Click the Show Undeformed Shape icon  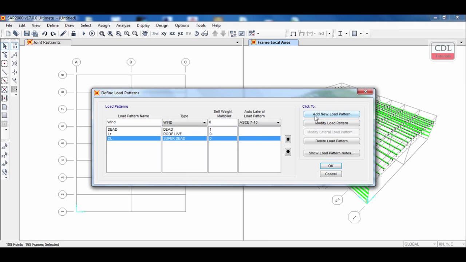[x=293, y=33]
